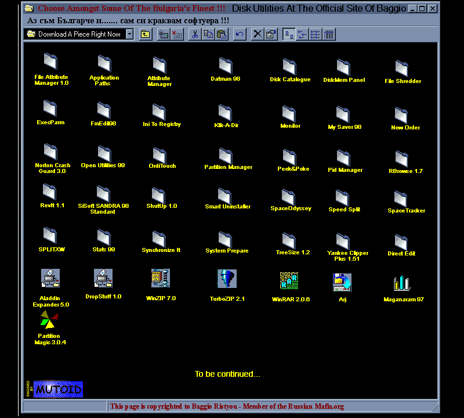Open the ExecParm folder

pos(50,108)
